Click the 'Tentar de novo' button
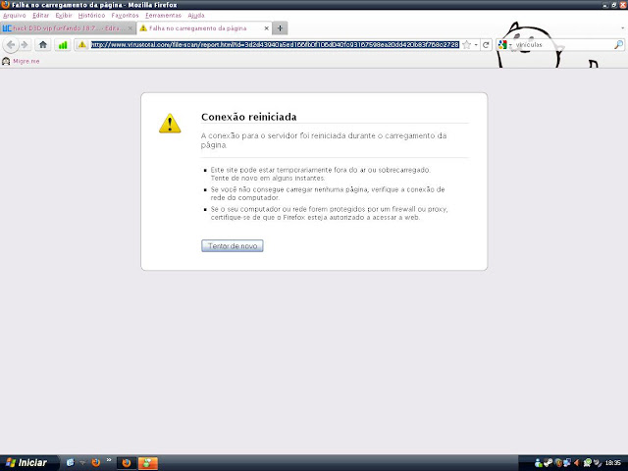 (233, 246)
